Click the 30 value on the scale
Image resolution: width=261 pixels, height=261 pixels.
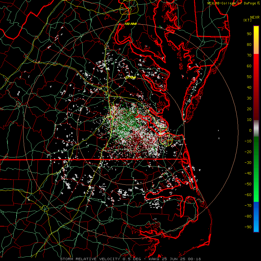click(x=249, y=98)
